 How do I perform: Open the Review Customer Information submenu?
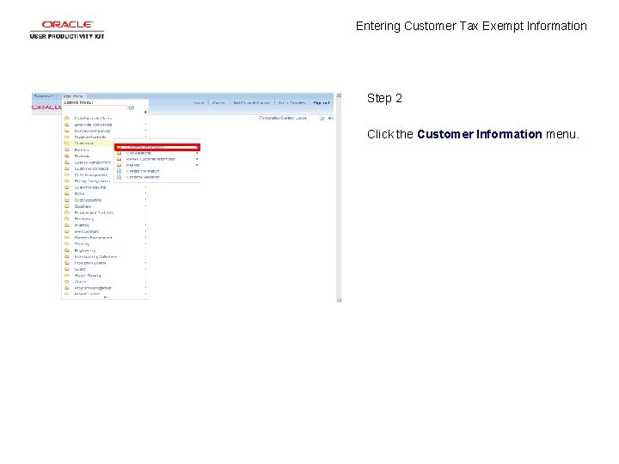pos(150,159)
